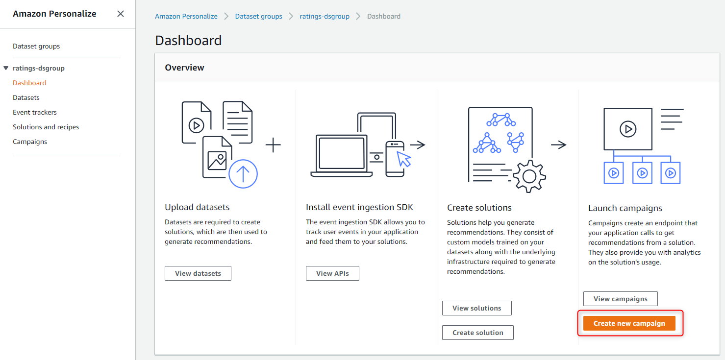The width and height of the screenshot is (725, 360).
Task: Open Dataset groups in sidebar
Action: coord(36,46)
